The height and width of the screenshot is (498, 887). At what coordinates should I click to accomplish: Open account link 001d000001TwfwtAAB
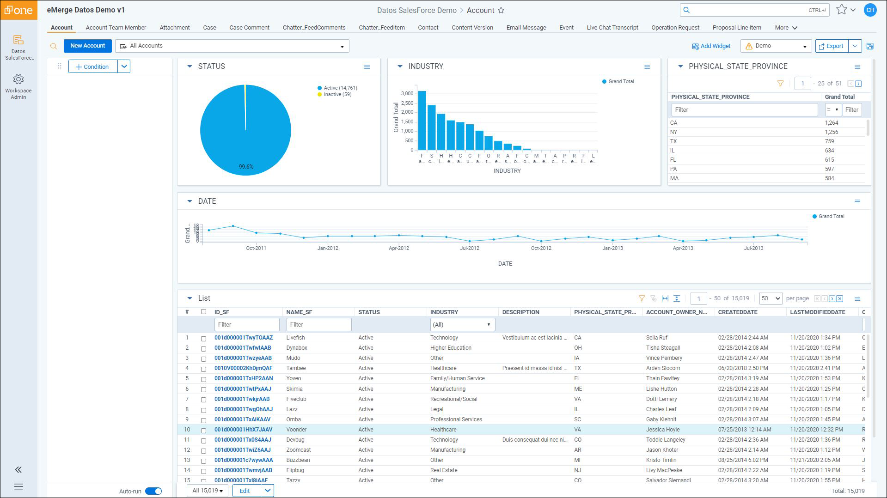(x=243, y=348)
